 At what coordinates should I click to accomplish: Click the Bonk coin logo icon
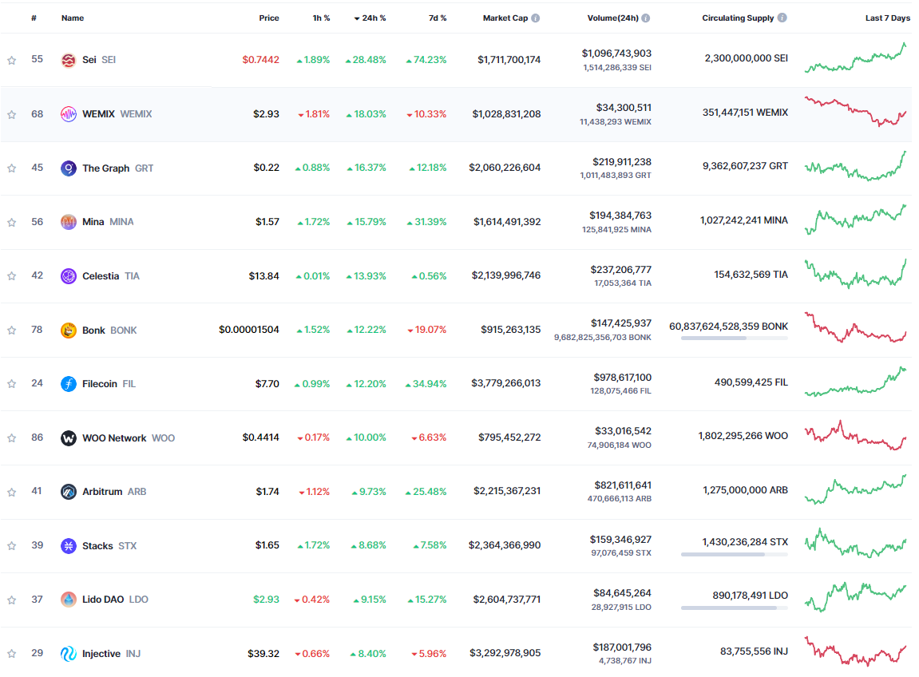[x=69, y=331]
